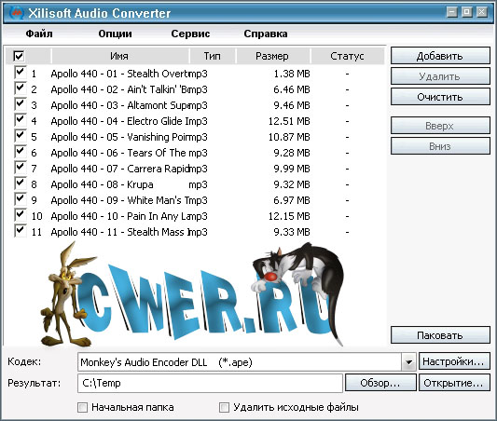Open the Опции menu
Image resolution: width=497 pixels, height=421 pixels.
(115, 34)
